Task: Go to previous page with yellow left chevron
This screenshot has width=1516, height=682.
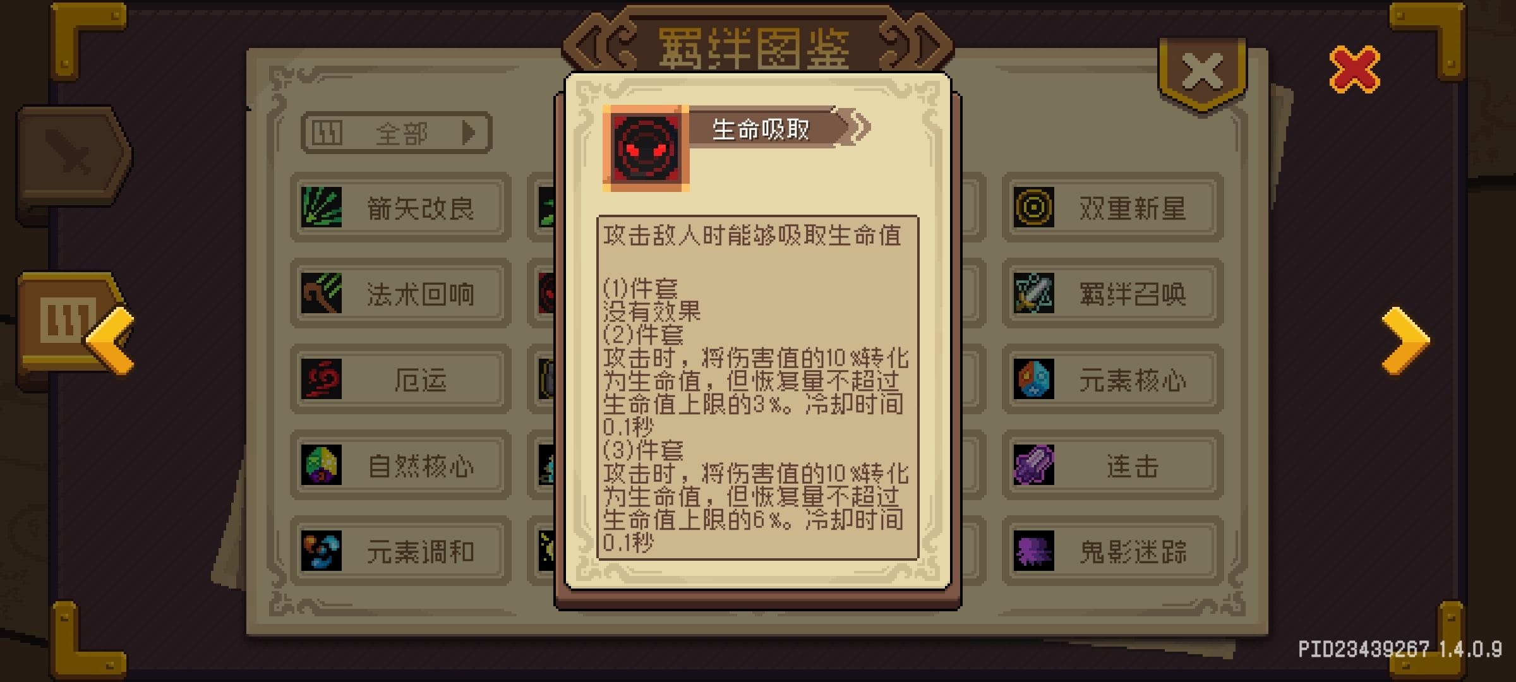Action: [110, 341]
